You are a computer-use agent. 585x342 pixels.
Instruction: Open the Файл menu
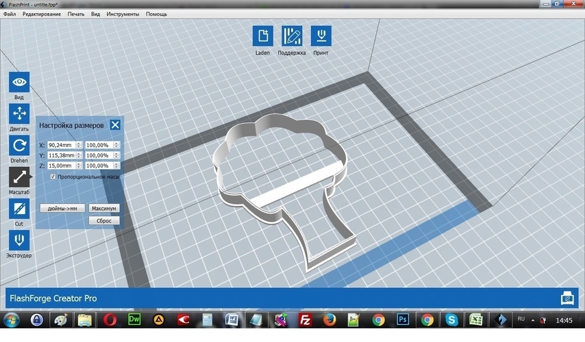[x=10, y=14]
